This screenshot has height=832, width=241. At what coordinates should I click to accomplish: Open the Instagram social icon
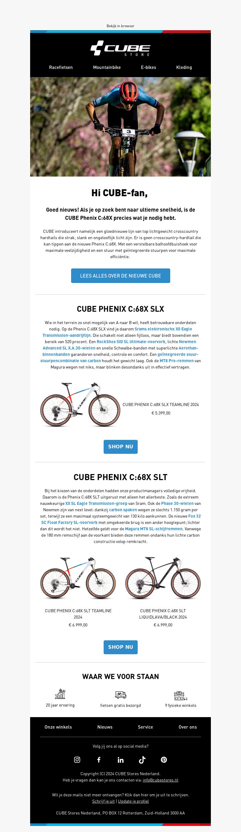tap(77, 760)
